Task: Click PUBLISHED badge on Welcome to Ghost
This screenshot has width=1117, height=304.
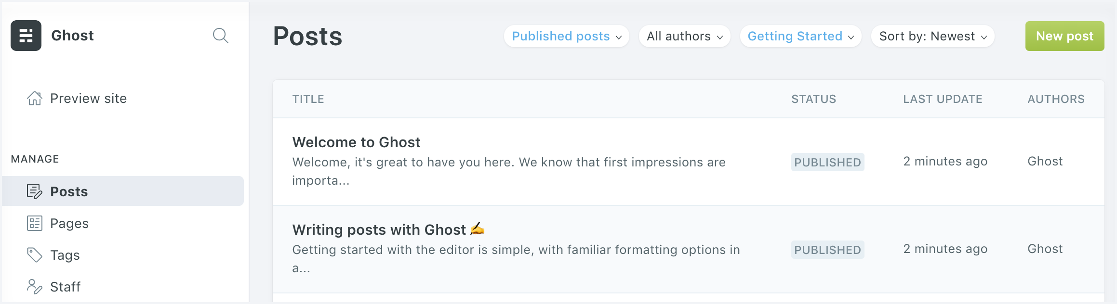Action: point(827,163)
